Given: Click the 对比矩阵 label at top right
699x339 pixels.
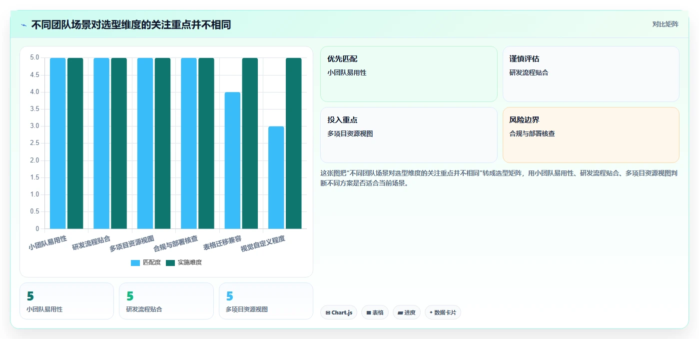Looking at the screenshot, I should coord(665,24).
